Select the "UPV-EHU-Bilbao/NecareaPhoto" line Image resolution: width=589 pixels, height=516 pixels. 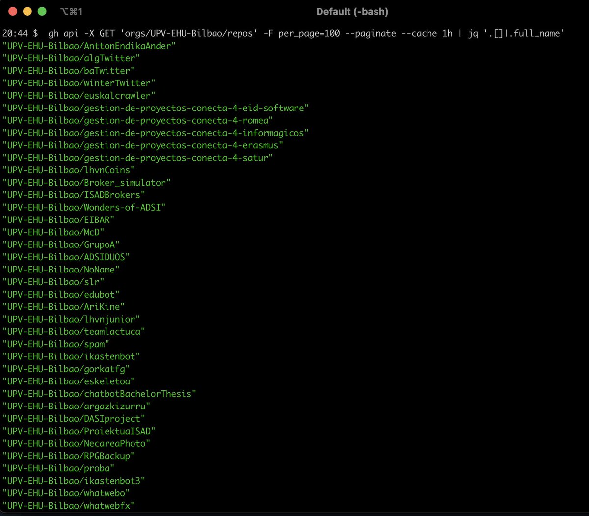77,444
